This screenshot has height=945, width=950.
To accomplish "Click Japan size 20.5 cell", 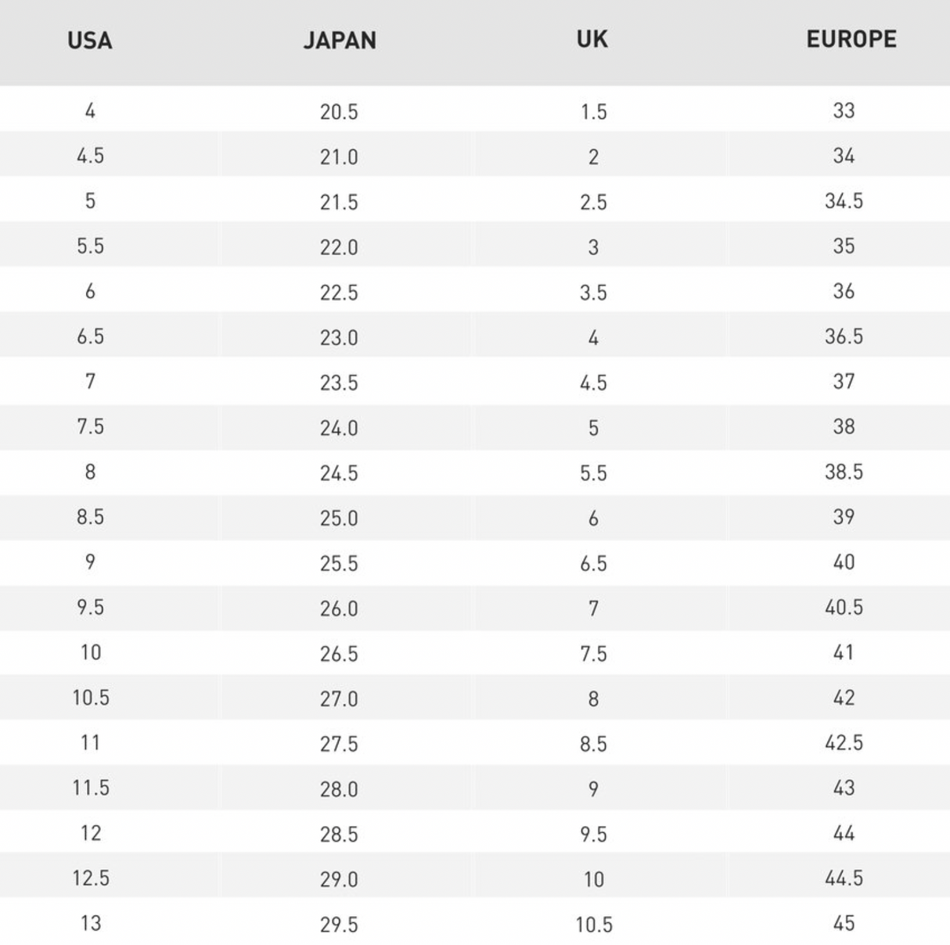I will click(x=339, y=112).
